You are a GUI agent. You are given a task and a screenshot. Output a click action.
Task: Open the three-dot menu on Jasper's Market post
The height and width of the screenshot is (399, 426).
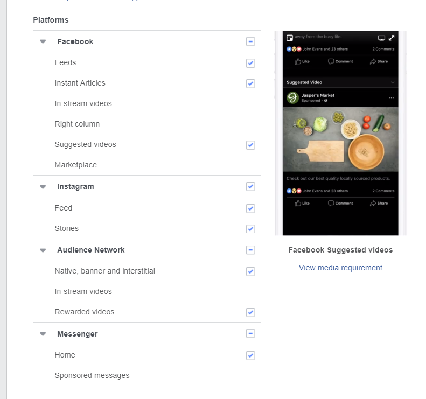(391, 97)
